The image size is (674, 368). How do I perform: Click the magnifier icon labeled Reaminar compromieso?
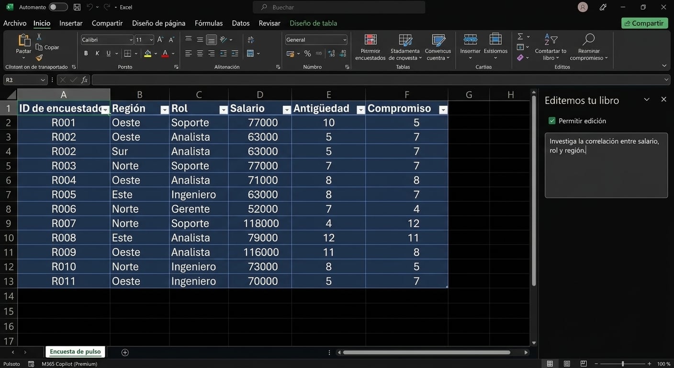(588, 40)
